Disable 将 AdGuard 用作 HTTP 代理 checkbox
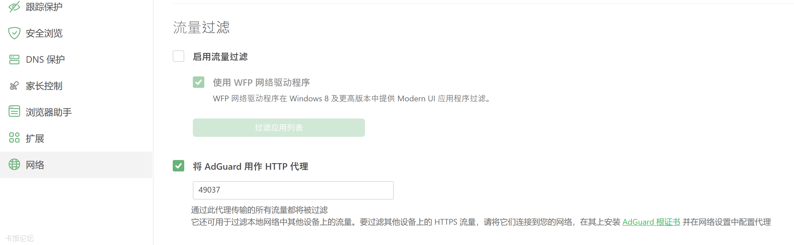Viewport: 794px width, 245px height. [x=178, y=166]
